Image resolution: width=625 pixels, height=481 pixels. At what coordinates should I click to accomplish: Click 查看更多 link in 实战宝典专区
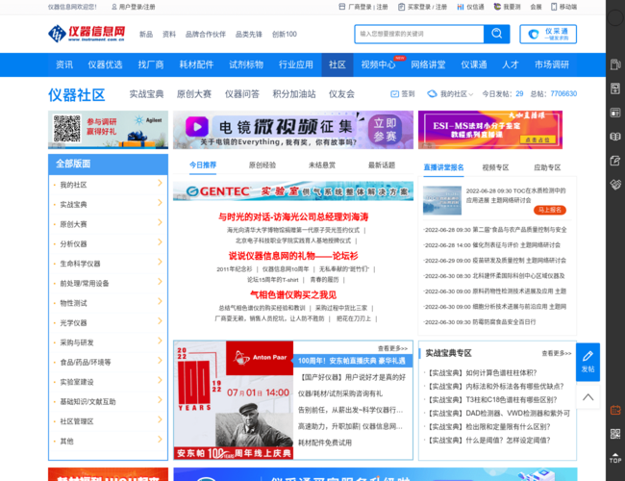556,354
